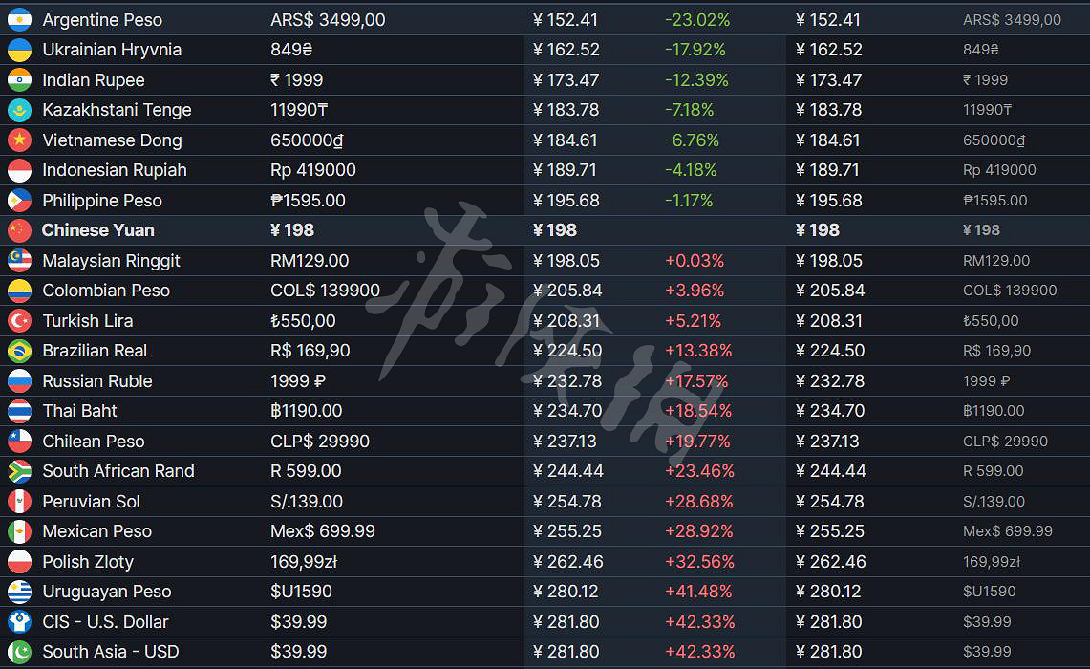
Task: Click the Kazakhstan flag icon
Action: 19,110
